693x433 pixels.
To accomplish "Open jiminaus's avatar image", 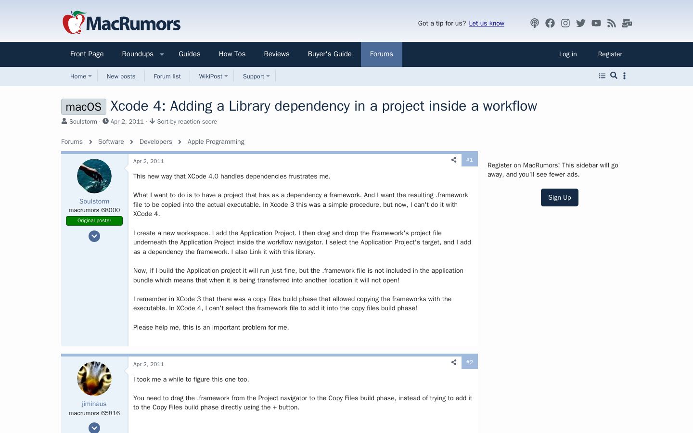I will 94,379.
